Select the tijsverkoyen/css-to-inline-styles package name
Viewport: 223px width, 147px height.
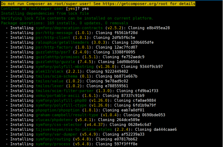[x=74, y=130]
